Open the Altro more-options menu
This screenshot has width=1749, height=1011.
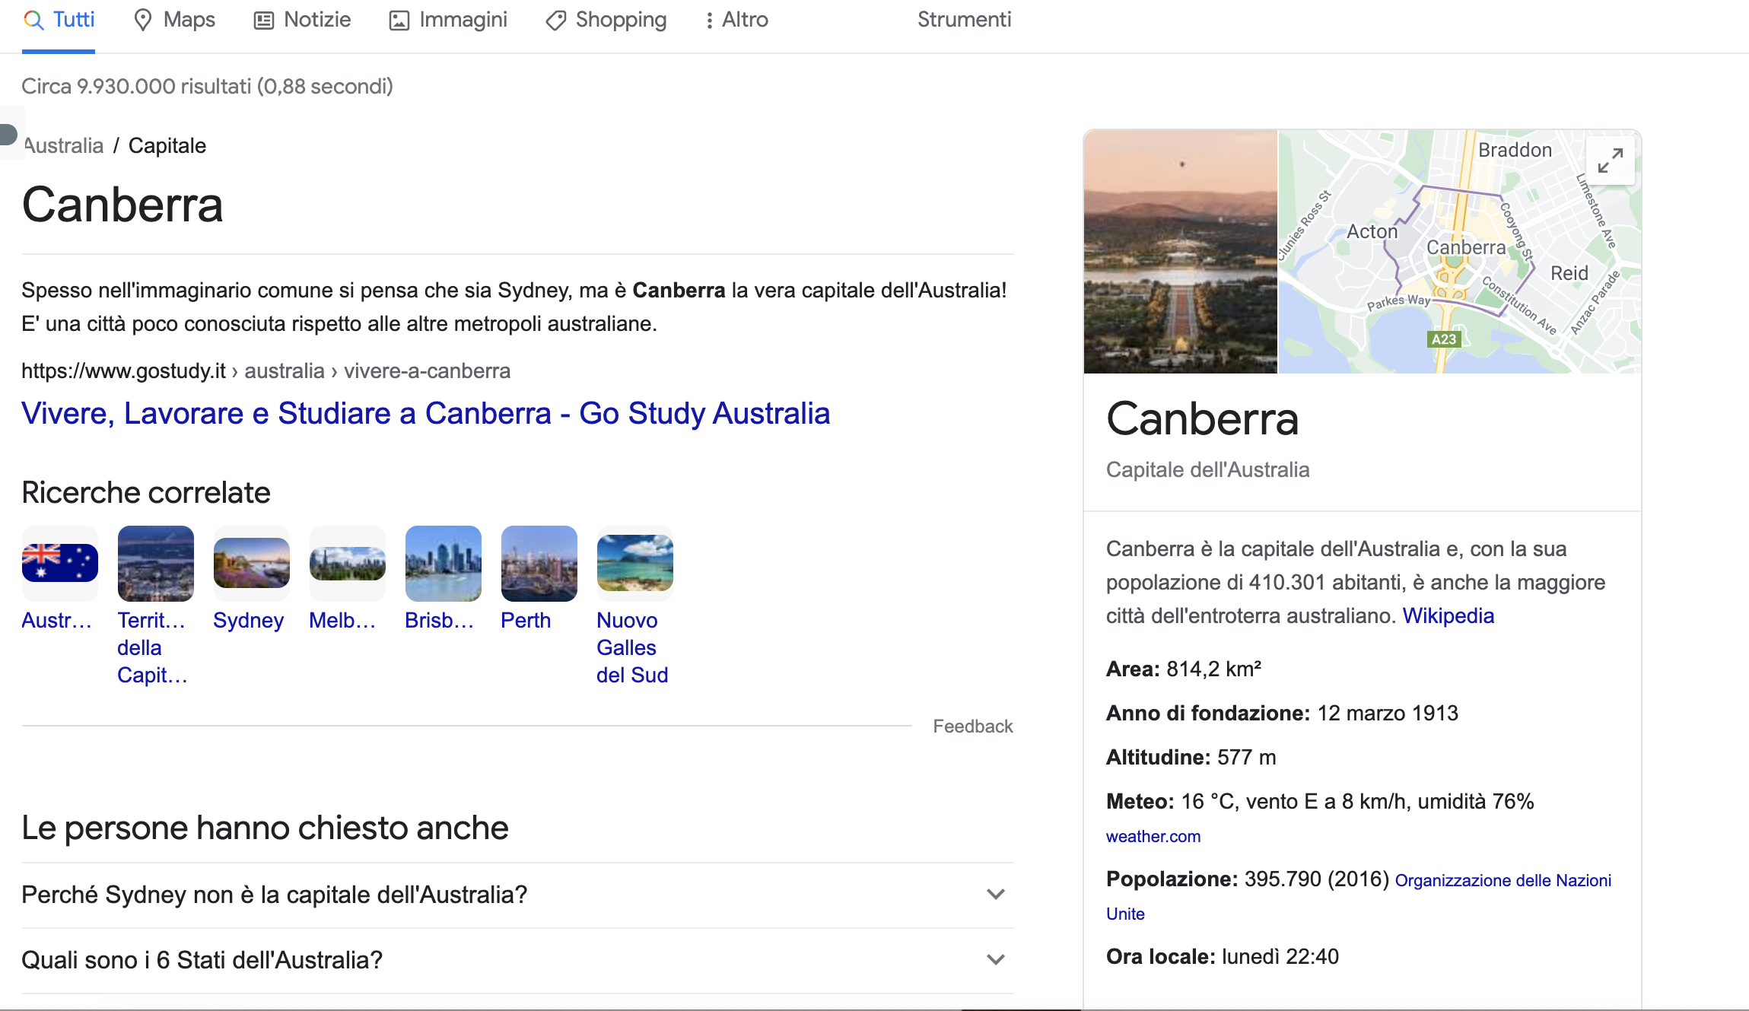pos(736,21)
